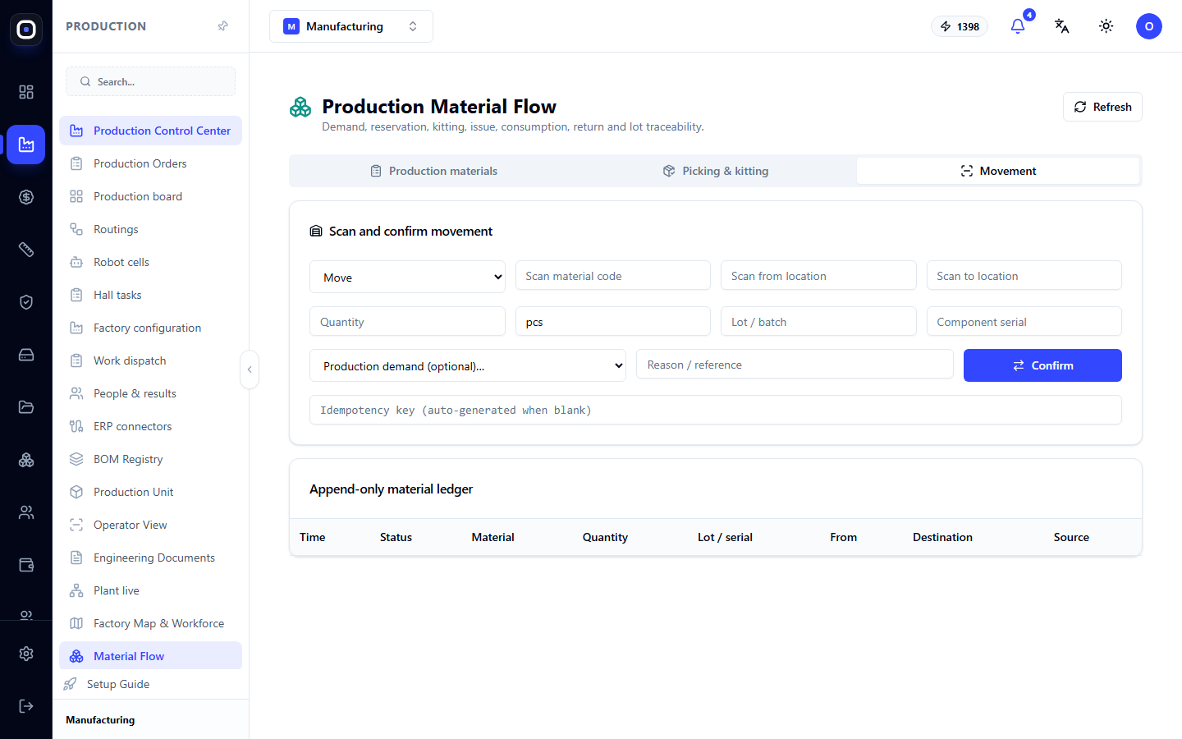Click the Lot / batch field
The width and height of the screenshot is (1182, 739).
(x=818, y=322)
